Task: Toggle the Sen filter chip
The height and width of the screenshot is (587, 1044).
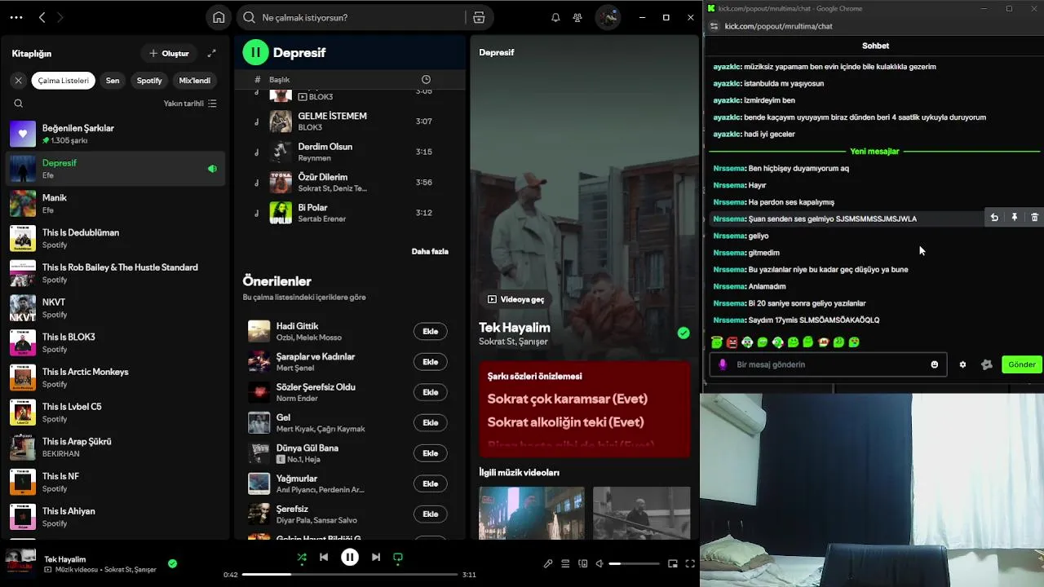Action: 113,80
